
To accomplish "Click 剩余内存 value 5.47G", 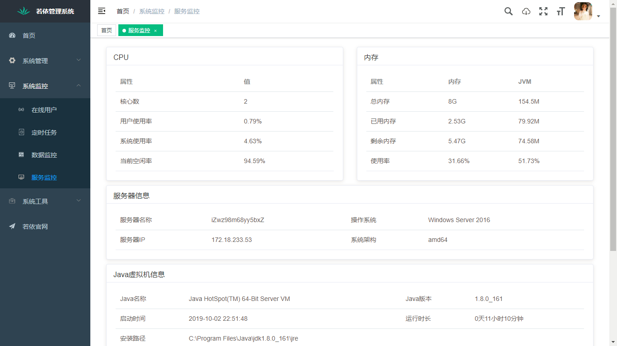I will [x=457, y=141].
